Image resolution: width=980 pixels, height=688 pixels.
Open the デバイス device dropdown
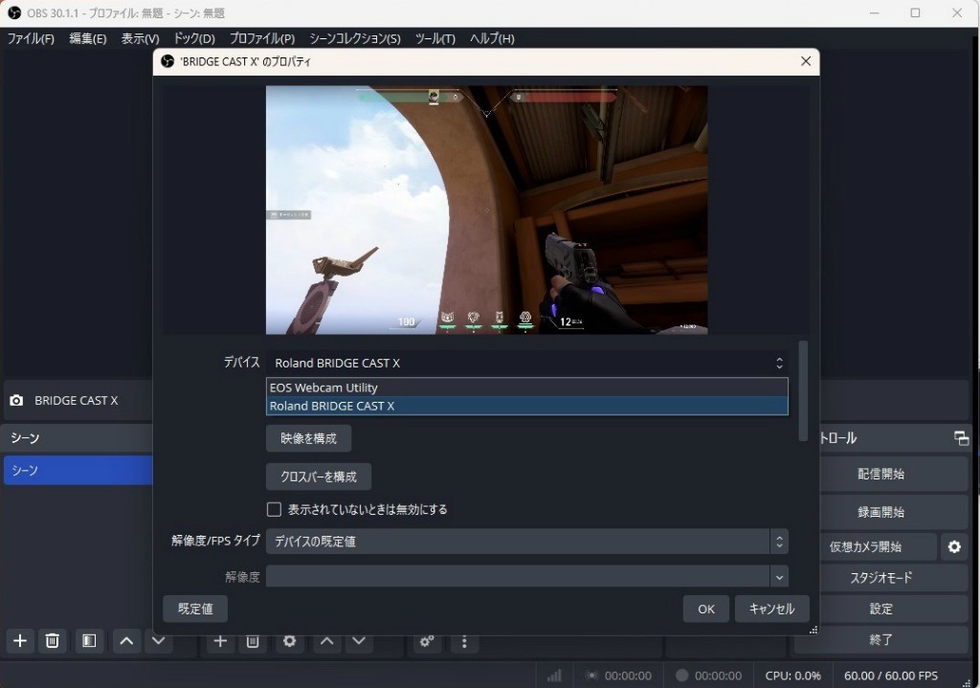point(527,363)
